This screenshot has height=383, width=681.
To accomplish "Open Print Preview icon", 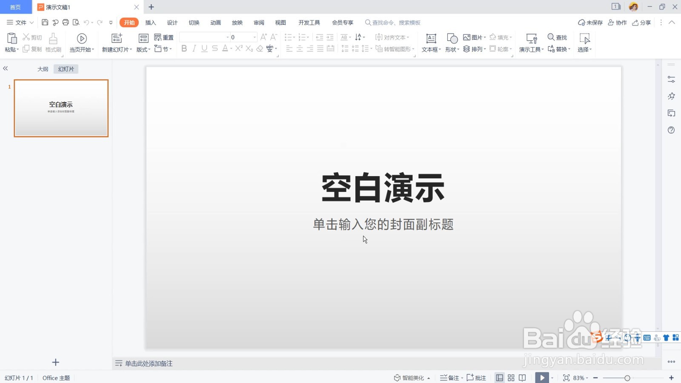I will pos(76,23).
